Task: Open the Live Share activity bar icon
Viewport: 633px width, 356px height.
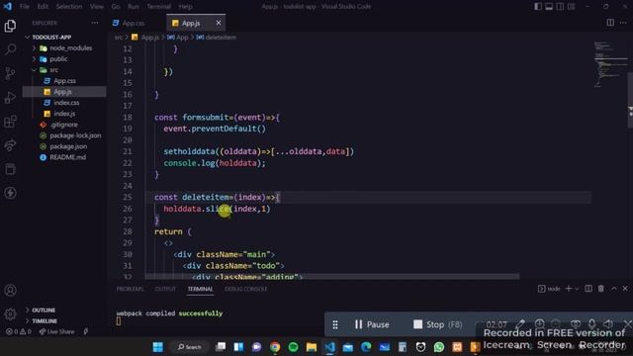Action: coord(10,145)
